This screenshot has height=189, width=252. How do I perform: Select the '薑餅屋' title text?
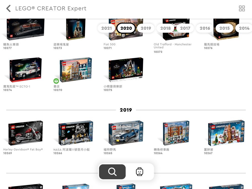point(208,150)
